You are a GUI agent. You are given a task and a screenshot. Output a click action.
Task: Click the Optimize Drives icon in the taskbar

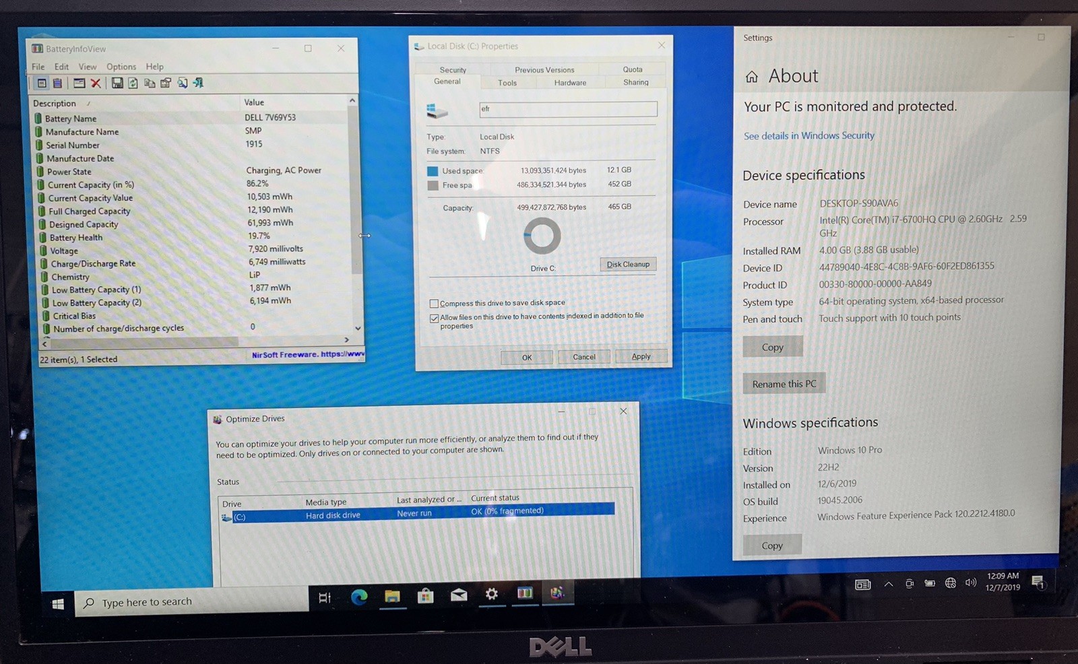click(557, 593)
